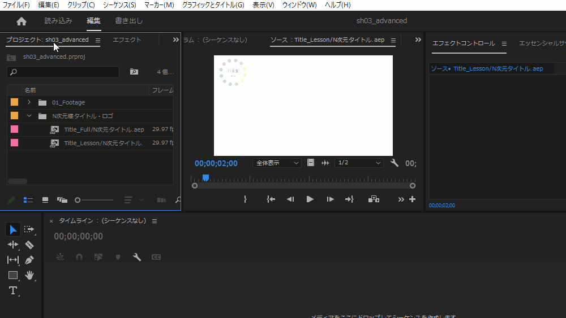Open the クリップ(C) menu
This screenshot has width=566, height=318.
pos(81,5)
